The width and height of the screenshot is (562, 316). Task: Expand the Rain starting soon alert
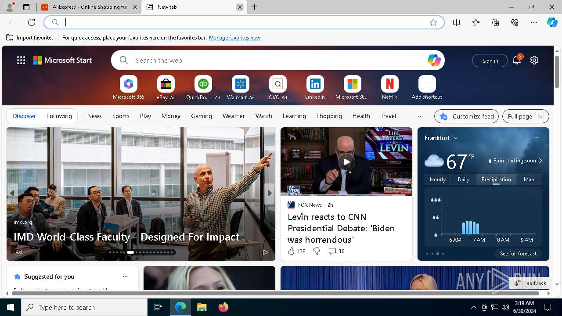click(515, 161)
